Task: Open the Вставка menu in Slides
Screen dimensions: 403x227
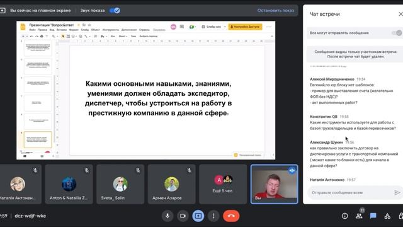Action: tap(62, 30)
